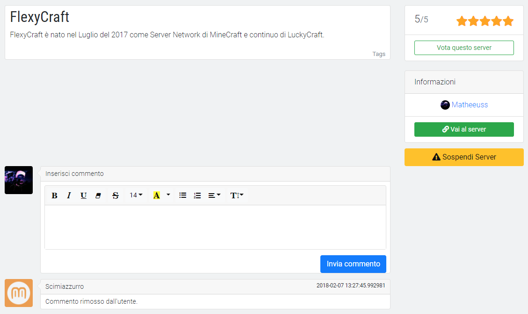Screen dimensions: 528x314
Task: Click the FlexyCraft description sentence
Action: point(167,35)
